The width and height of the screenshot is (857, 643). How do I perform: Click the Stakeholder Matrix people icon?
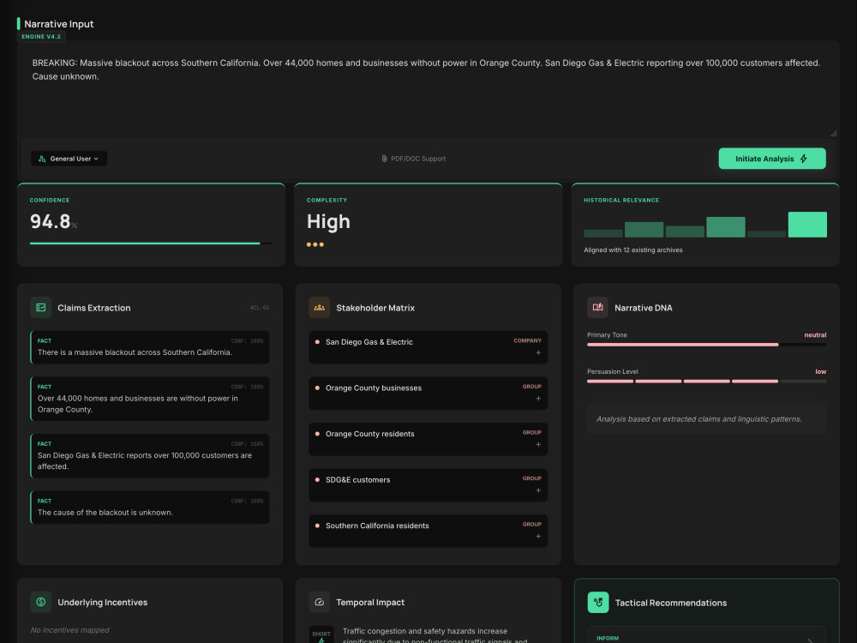[319, 308]
